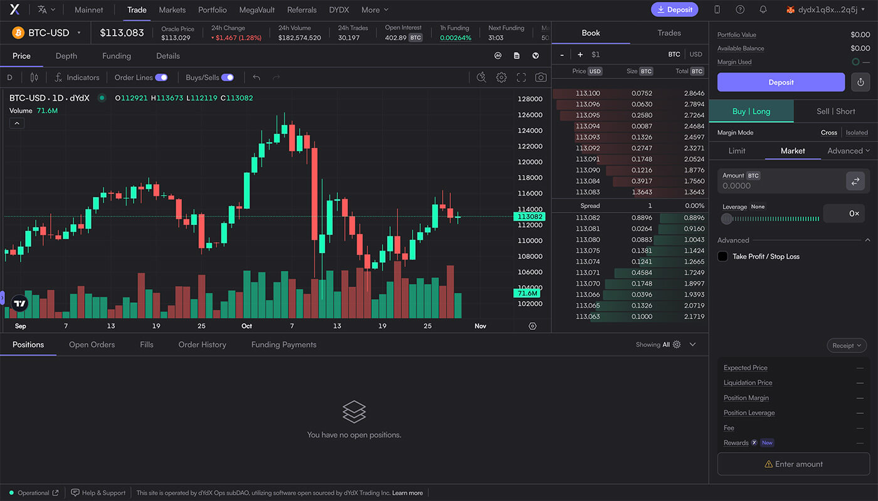Click the Amount BTC input field
878x501 pixels.
[x=778, y=186]
